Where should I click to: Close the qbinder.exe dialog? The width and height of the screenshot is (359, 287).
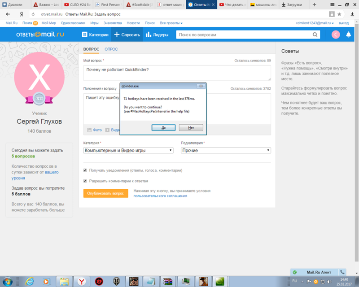point(201,86)
